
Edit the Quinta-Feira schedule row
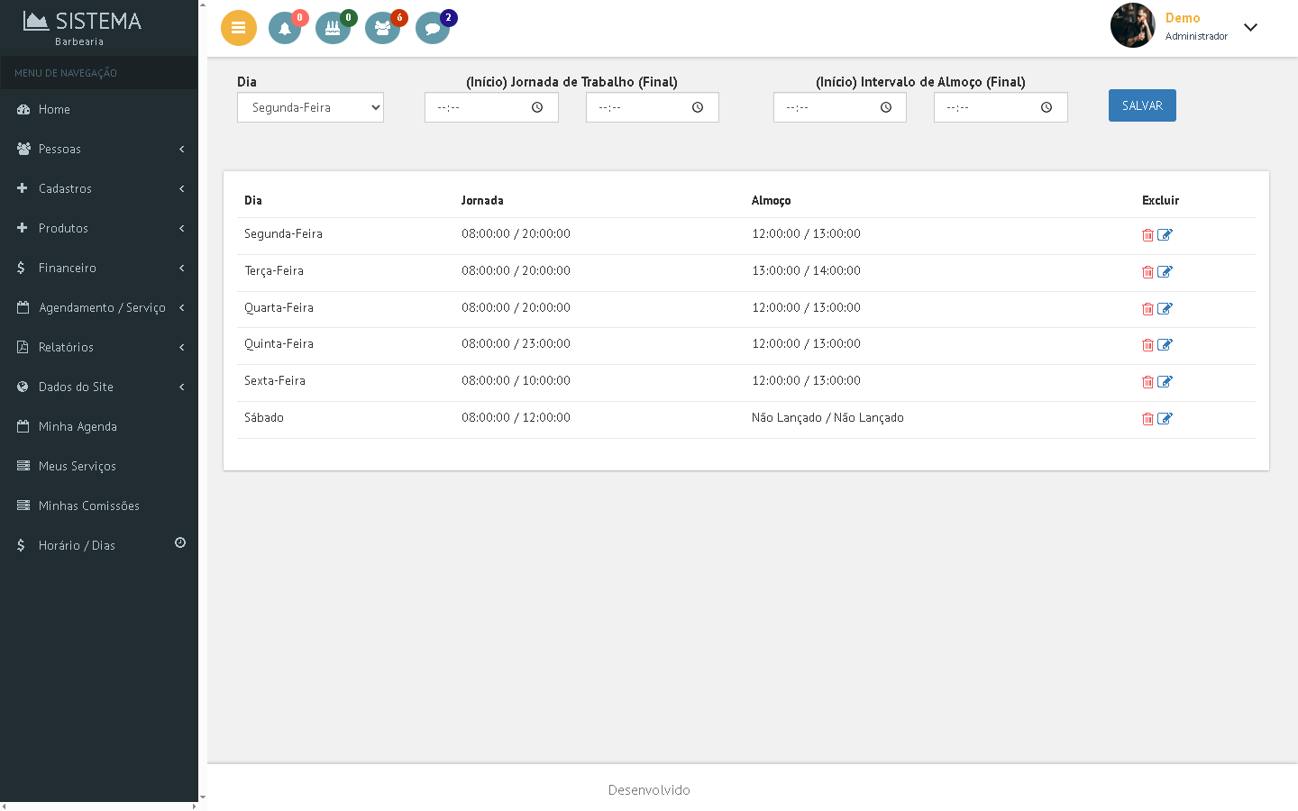1165,345
